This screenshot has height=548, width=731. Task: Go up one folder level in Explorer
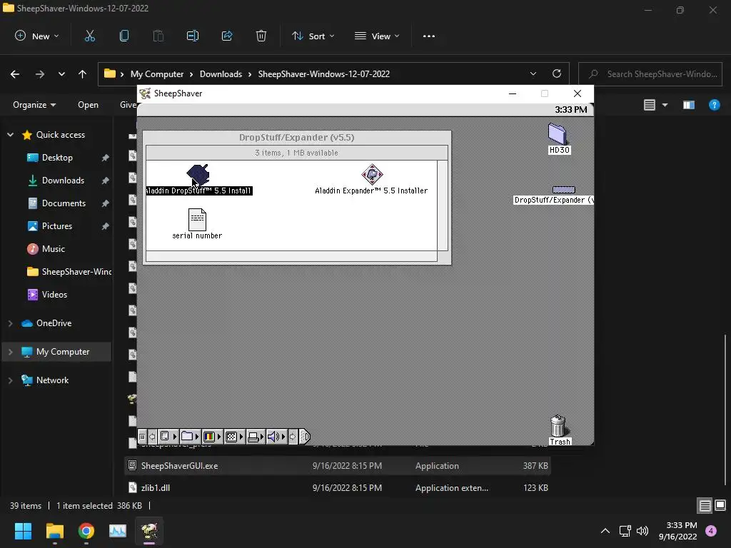click(83, 74)
